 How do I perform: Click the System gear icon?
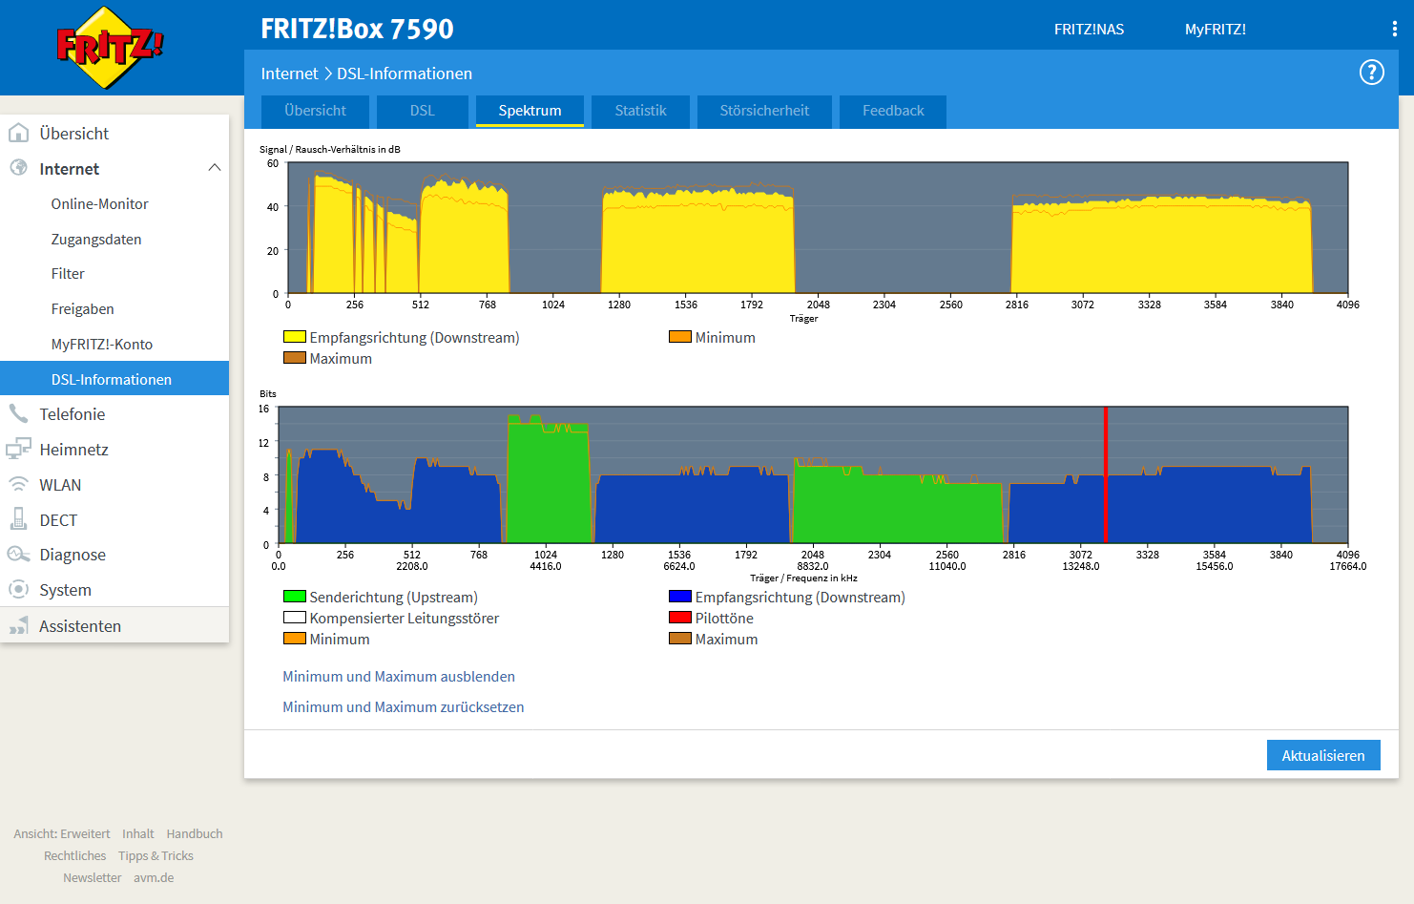(18, 589)
